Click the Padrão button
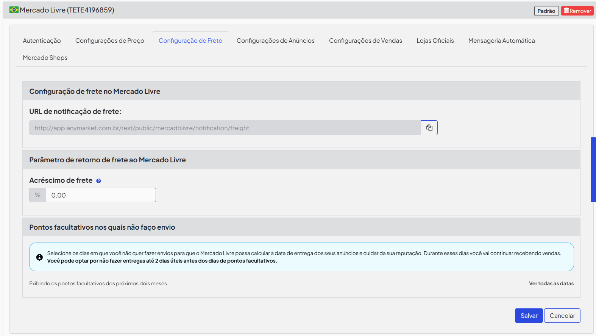The image size is (596, 336). [546, 11]
